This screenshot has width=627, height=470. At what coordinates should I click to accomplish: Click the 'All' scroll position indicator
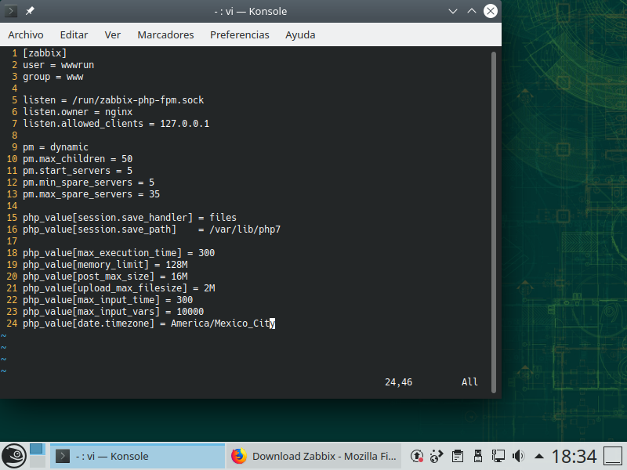tap(469, 382)
